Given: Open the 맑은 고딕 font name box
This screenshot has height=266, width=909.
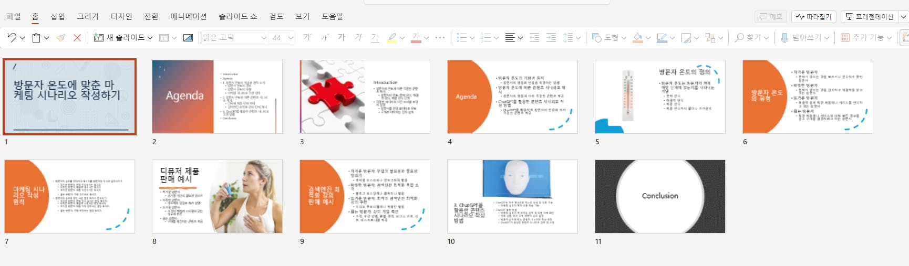Looking at the screenshot, I should pos(234,38).
